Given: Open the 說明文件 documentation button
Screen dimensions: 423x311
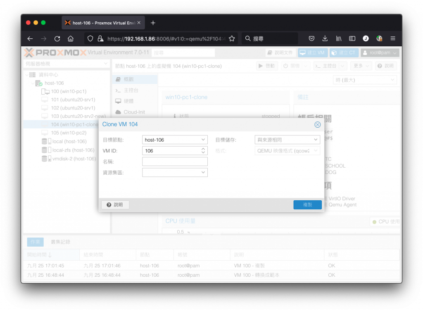Looking at the screenshot, I should pos(280,52).
